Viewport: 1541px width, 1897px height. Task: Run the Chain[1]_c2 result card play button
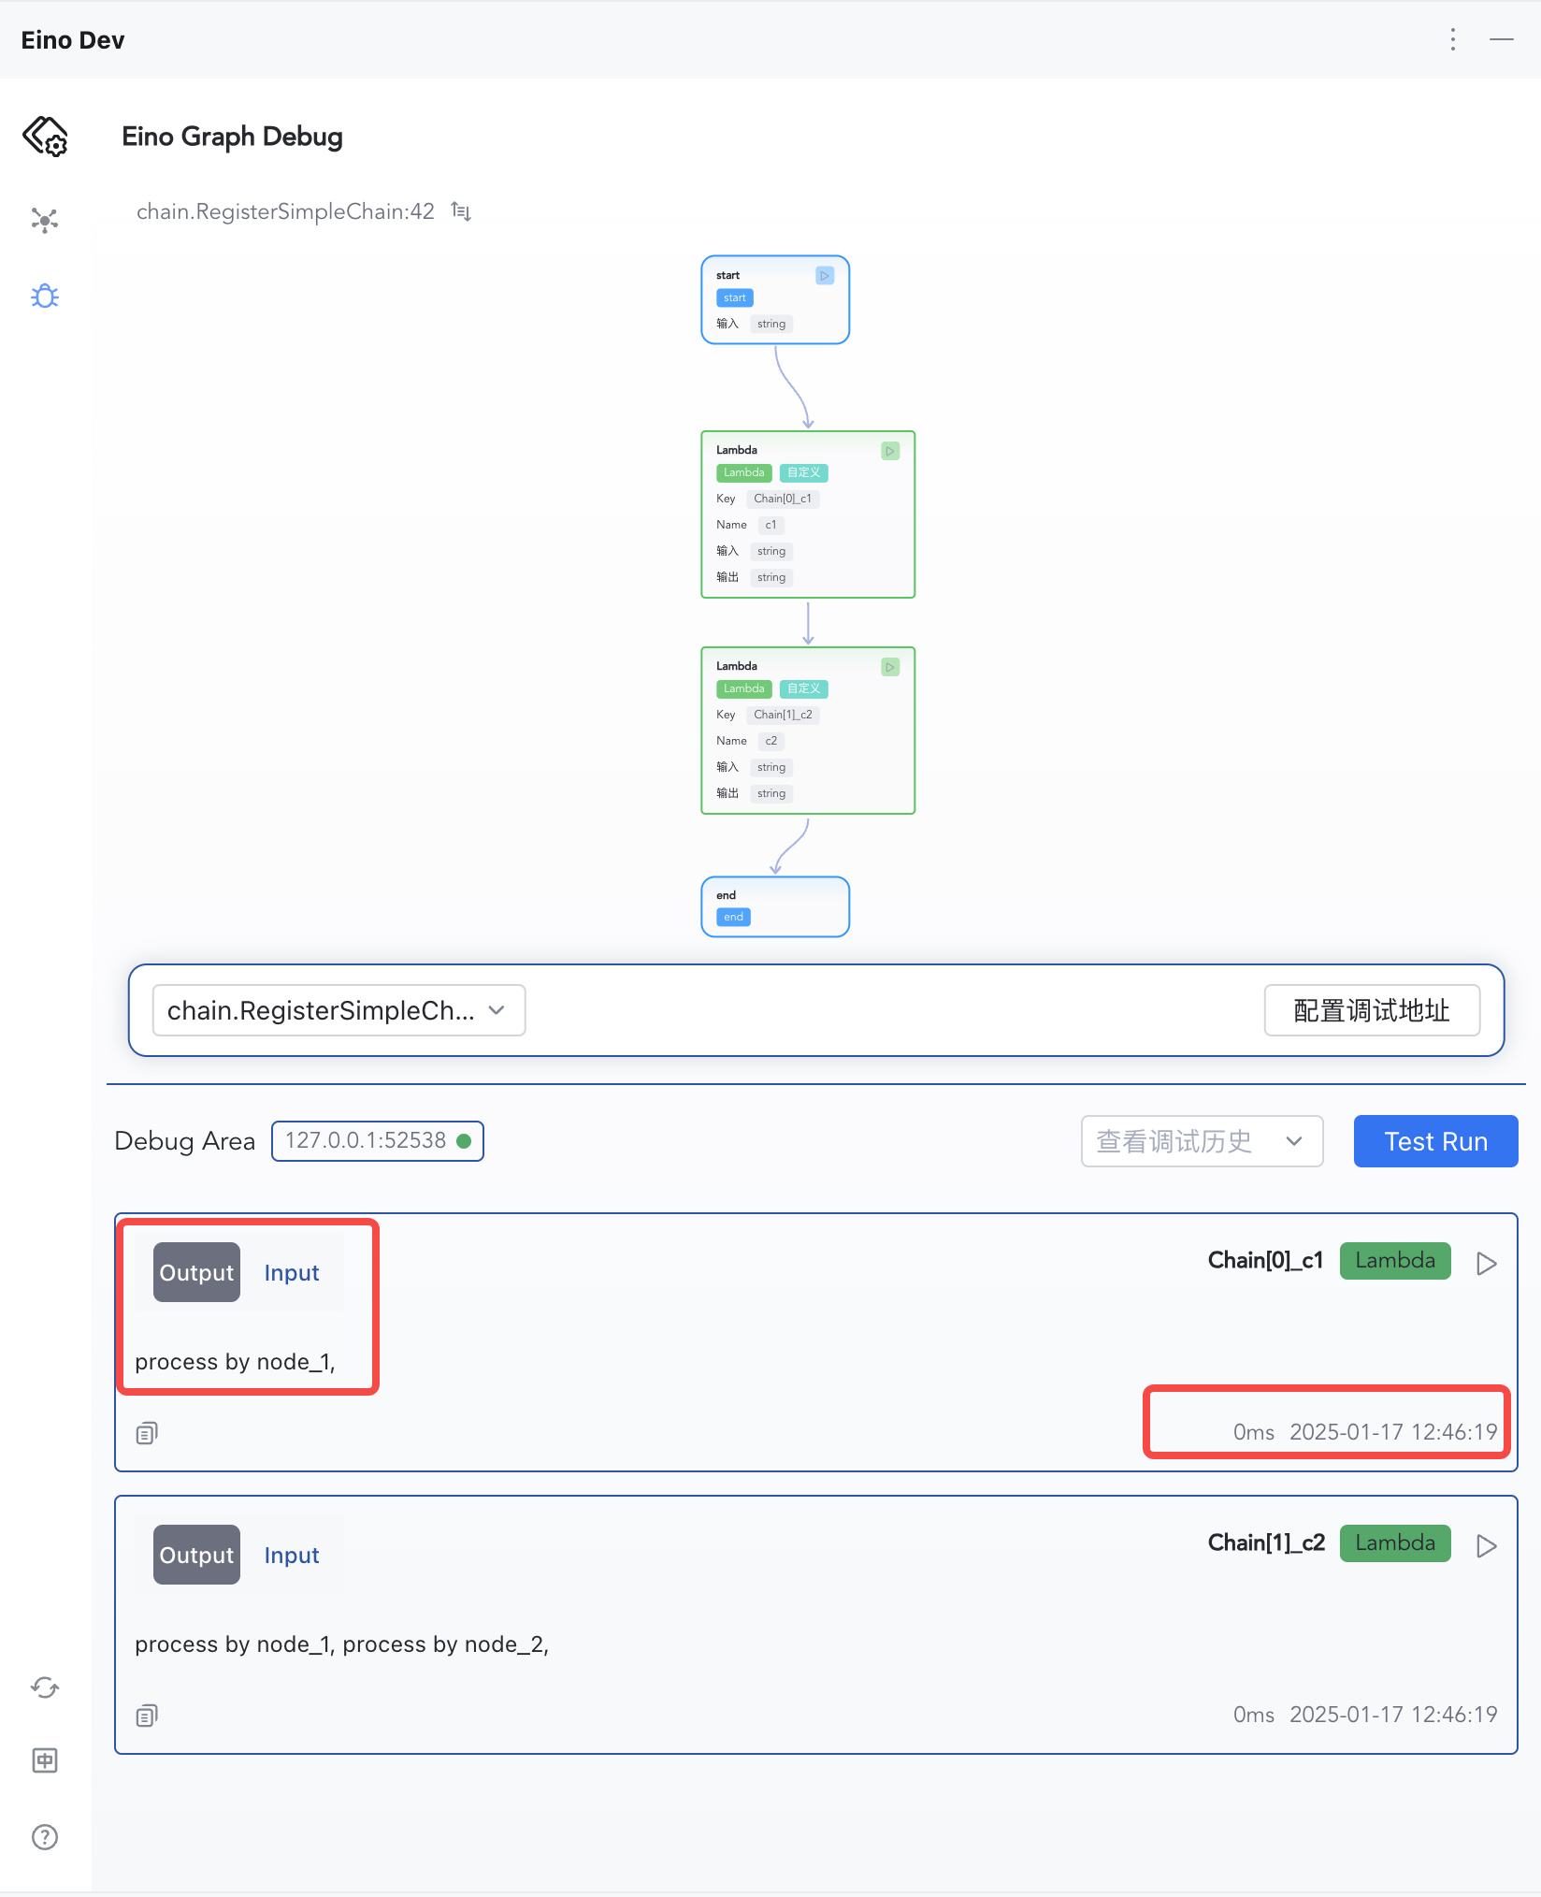pos(1486,1545)
